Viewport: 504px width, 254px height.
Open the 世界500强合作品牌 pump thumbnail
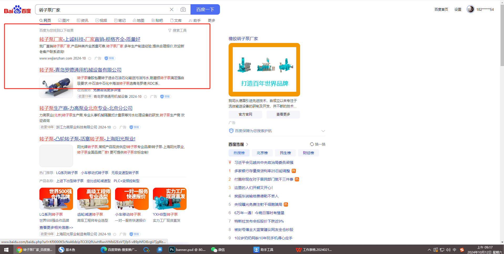pyautogui.click(x=56, y=199)
